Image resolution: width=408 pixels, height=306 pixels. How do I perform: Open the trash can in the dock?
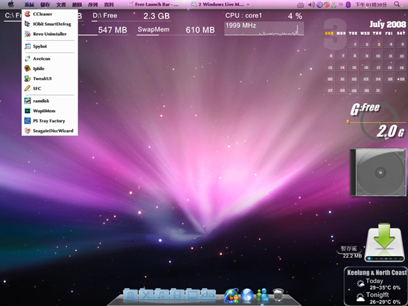pos(278,295)
